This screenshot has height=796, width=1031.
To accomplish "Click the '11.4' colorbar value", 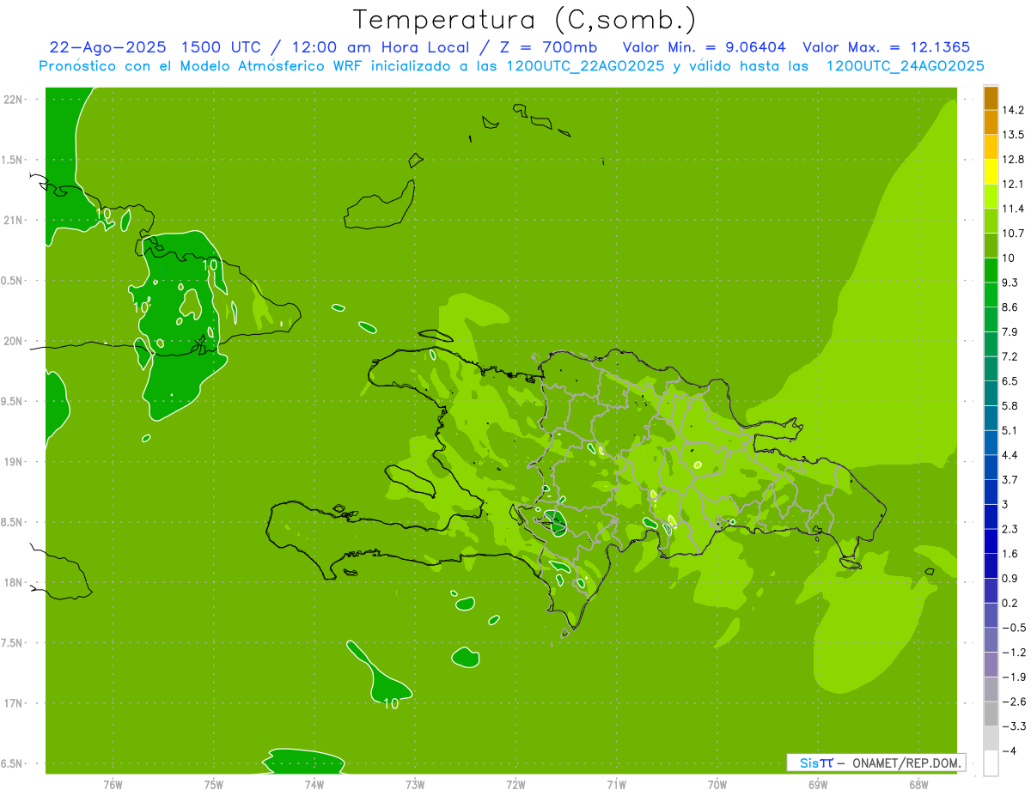I will pos(1013,209).
